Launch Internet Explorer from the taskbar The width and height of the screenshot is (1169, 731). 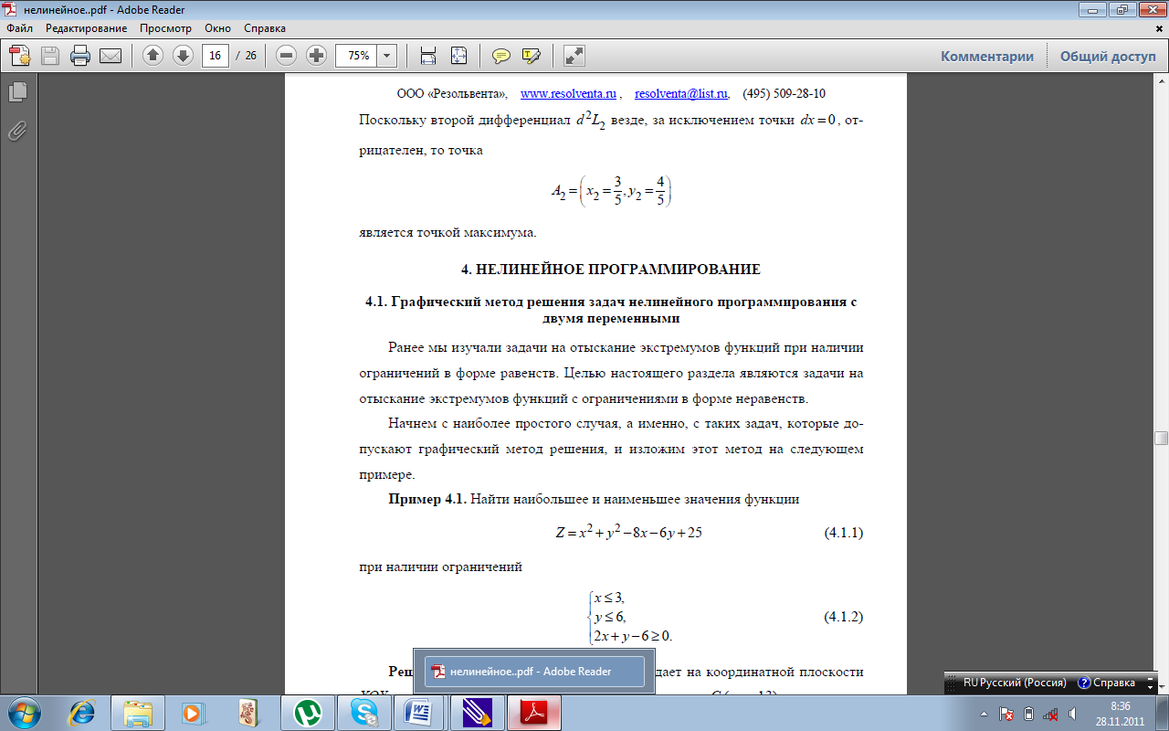[82, 712]
